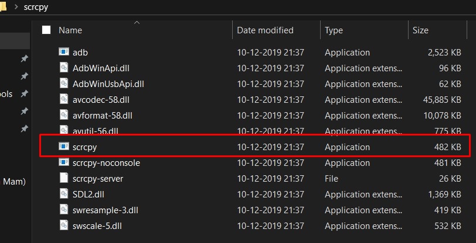Viewport: 476px width, 243px height.
Task: Click the scrcpy folder in address bar
Action: coord(36,7)
